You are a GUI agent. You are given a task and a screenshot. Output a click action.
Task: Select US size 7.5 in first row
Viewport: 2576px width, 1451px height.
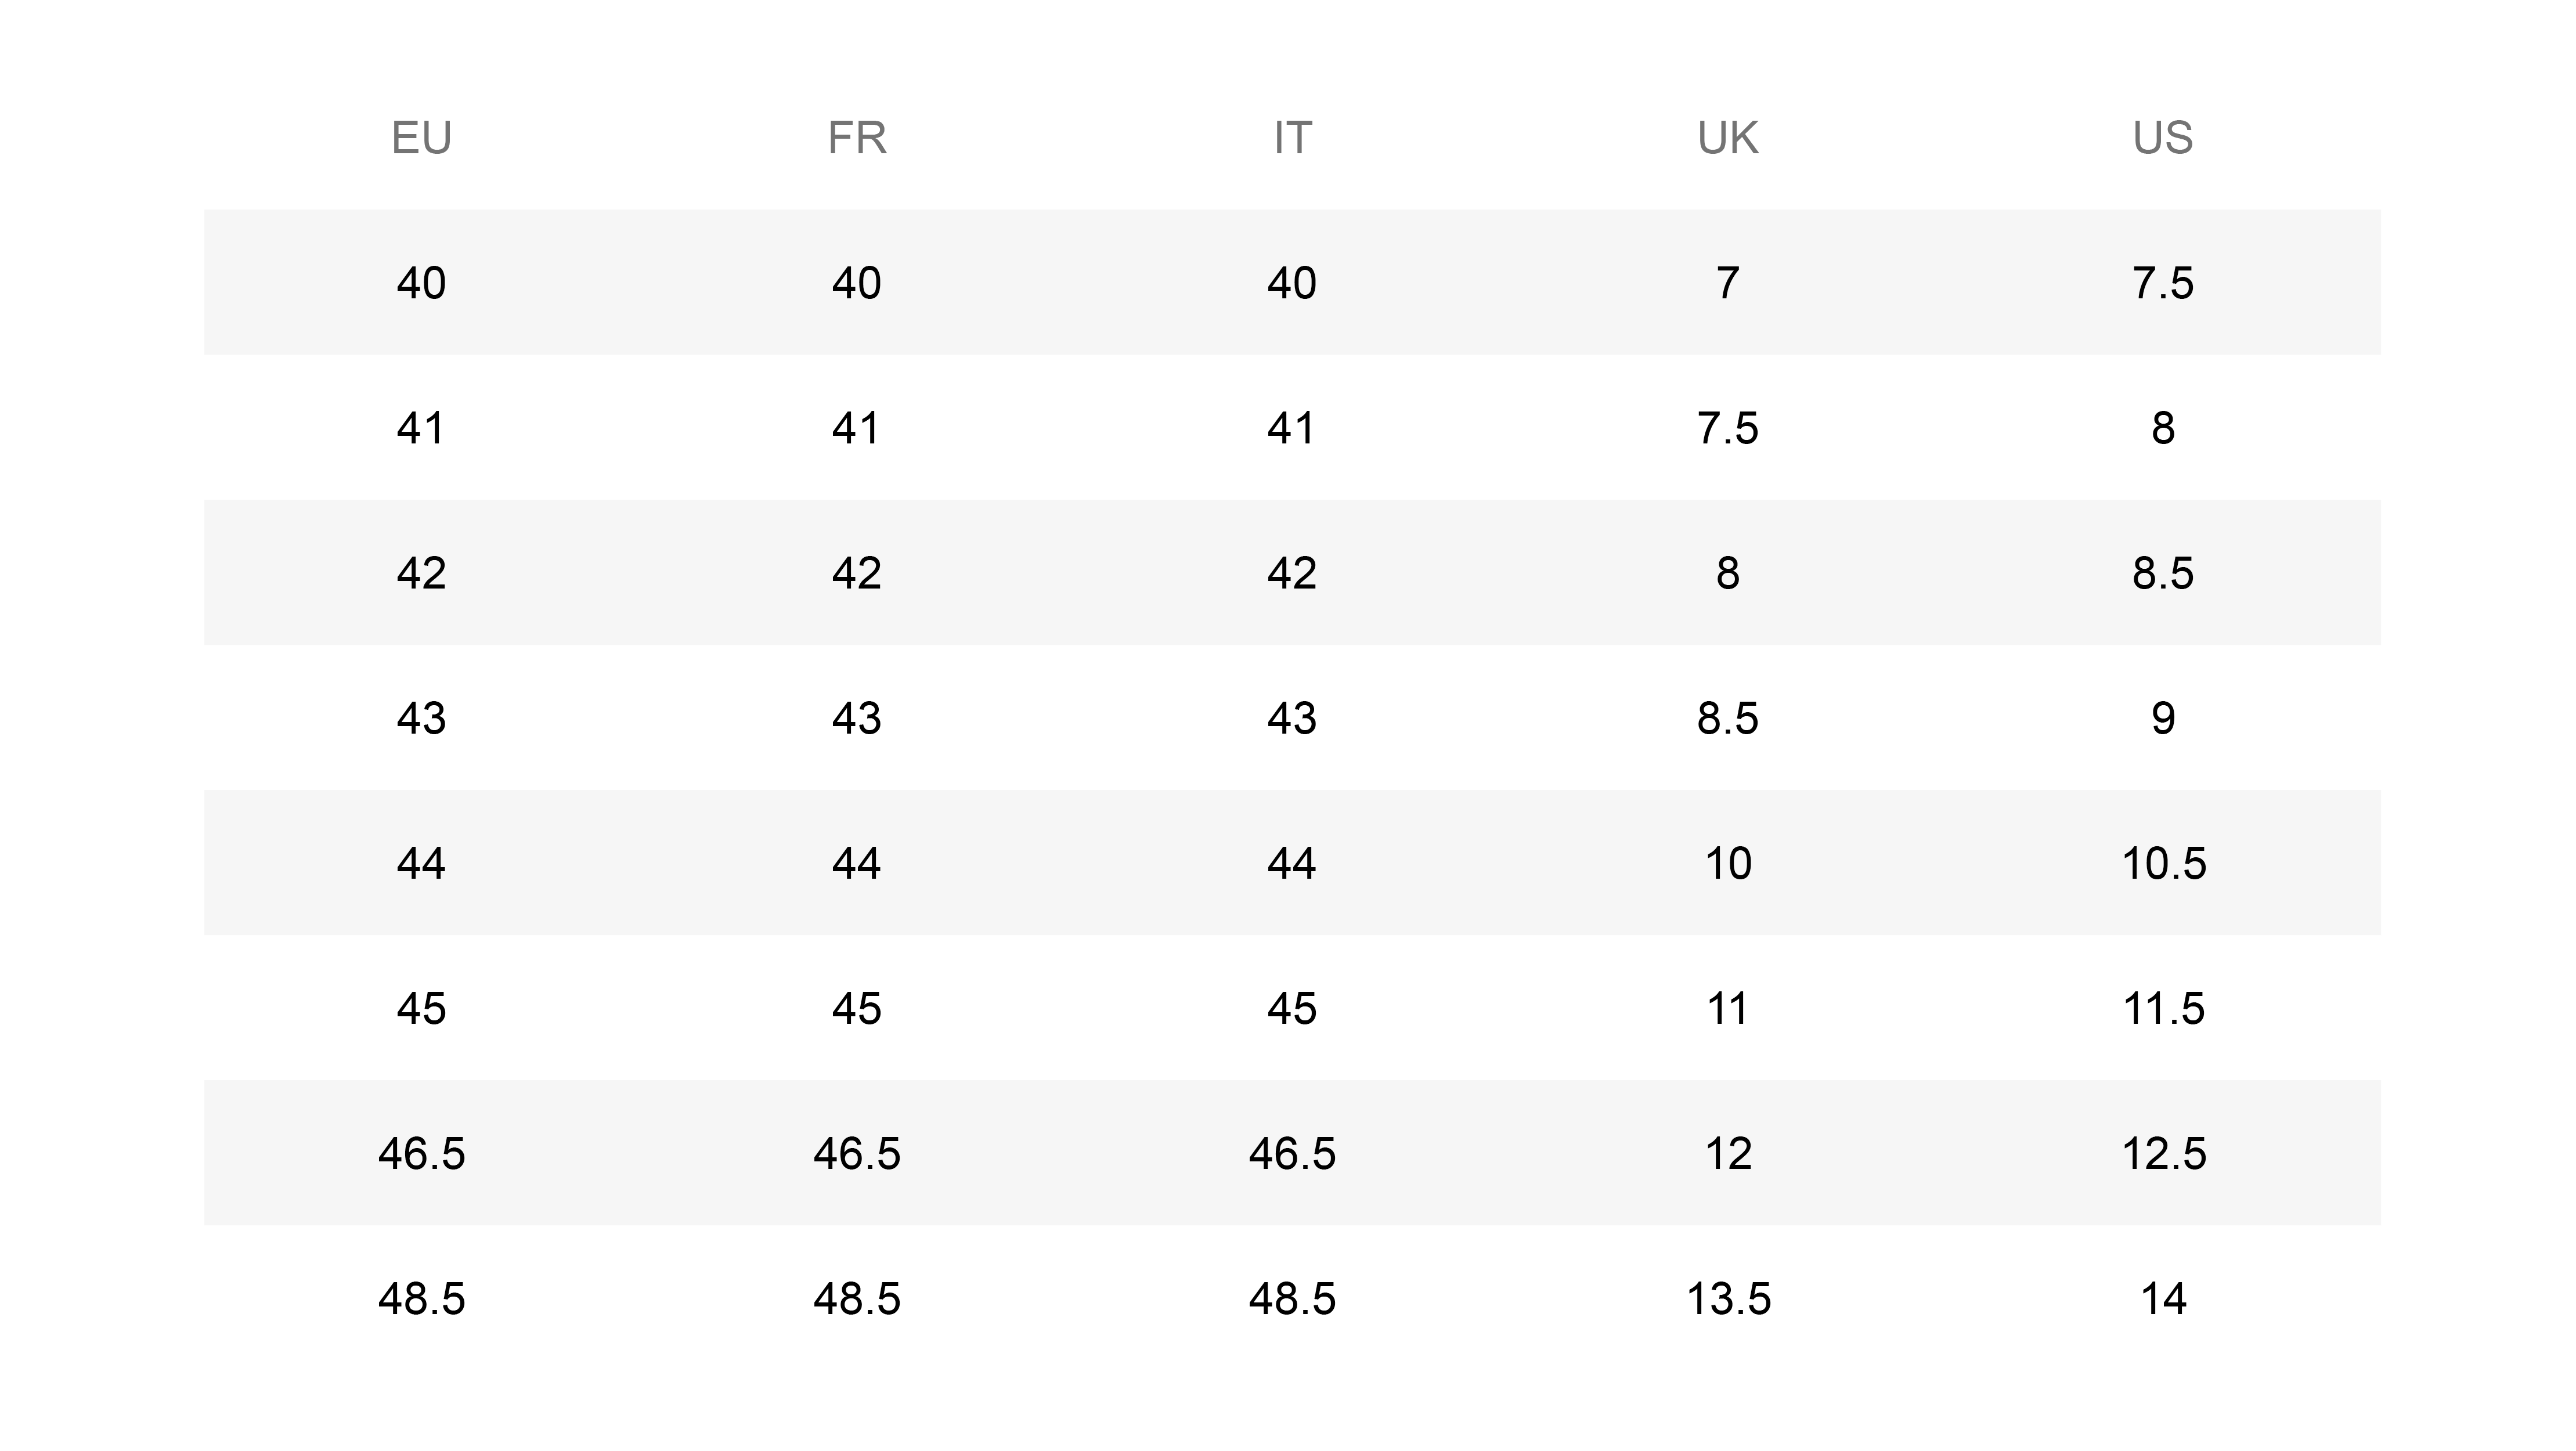pyautogui.click(x=2162, y=283)
